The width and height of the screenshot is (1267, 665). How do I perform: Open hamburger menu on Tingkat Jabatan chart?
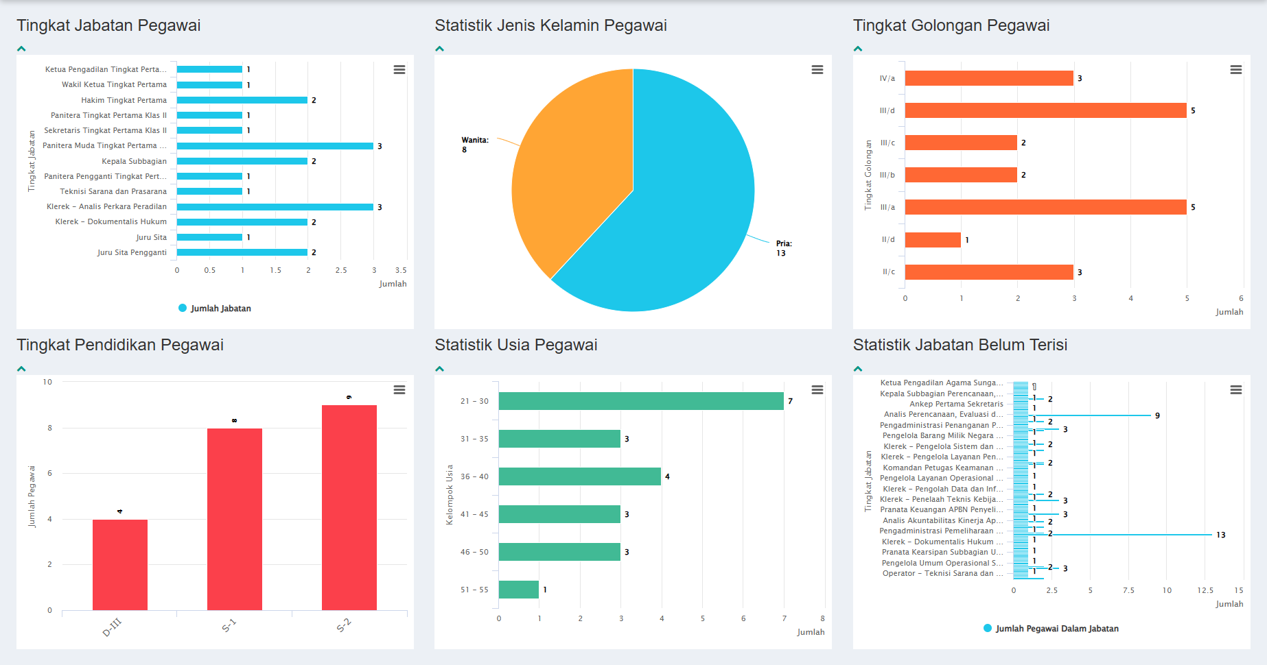click(x=399, y=70)
